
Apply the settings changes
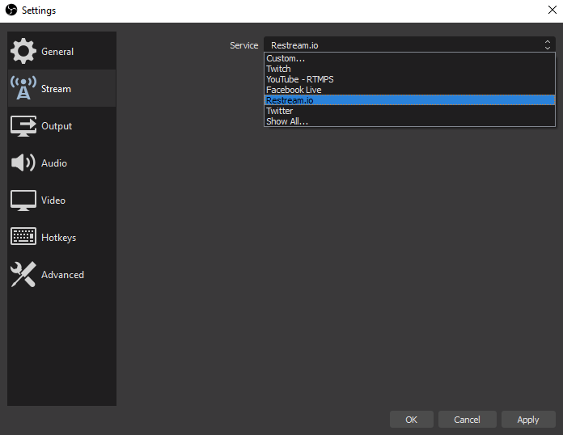[527, 420]
